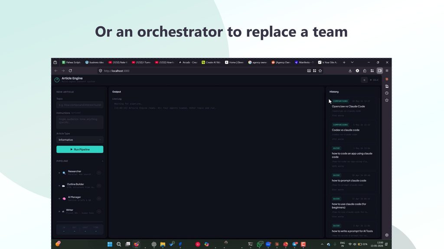Click the Researcher magnifier icon
444x249 pixels.
(64, 173)
